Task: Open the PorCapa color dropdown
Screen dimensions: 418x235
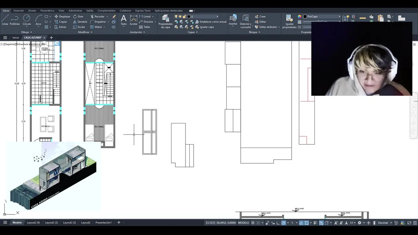Action: 339,16
